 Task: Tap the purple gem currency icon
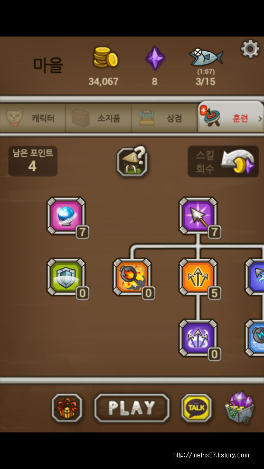point(155,58)
